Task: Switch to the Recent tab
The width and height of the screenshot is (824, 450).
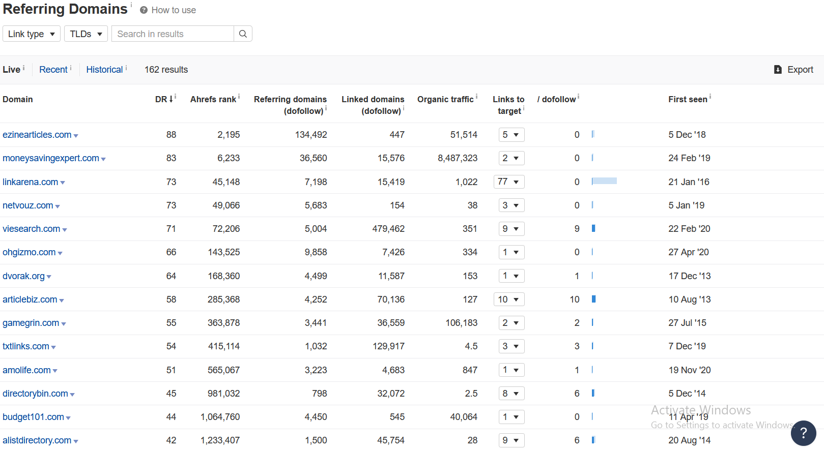Action: (53, 70)
